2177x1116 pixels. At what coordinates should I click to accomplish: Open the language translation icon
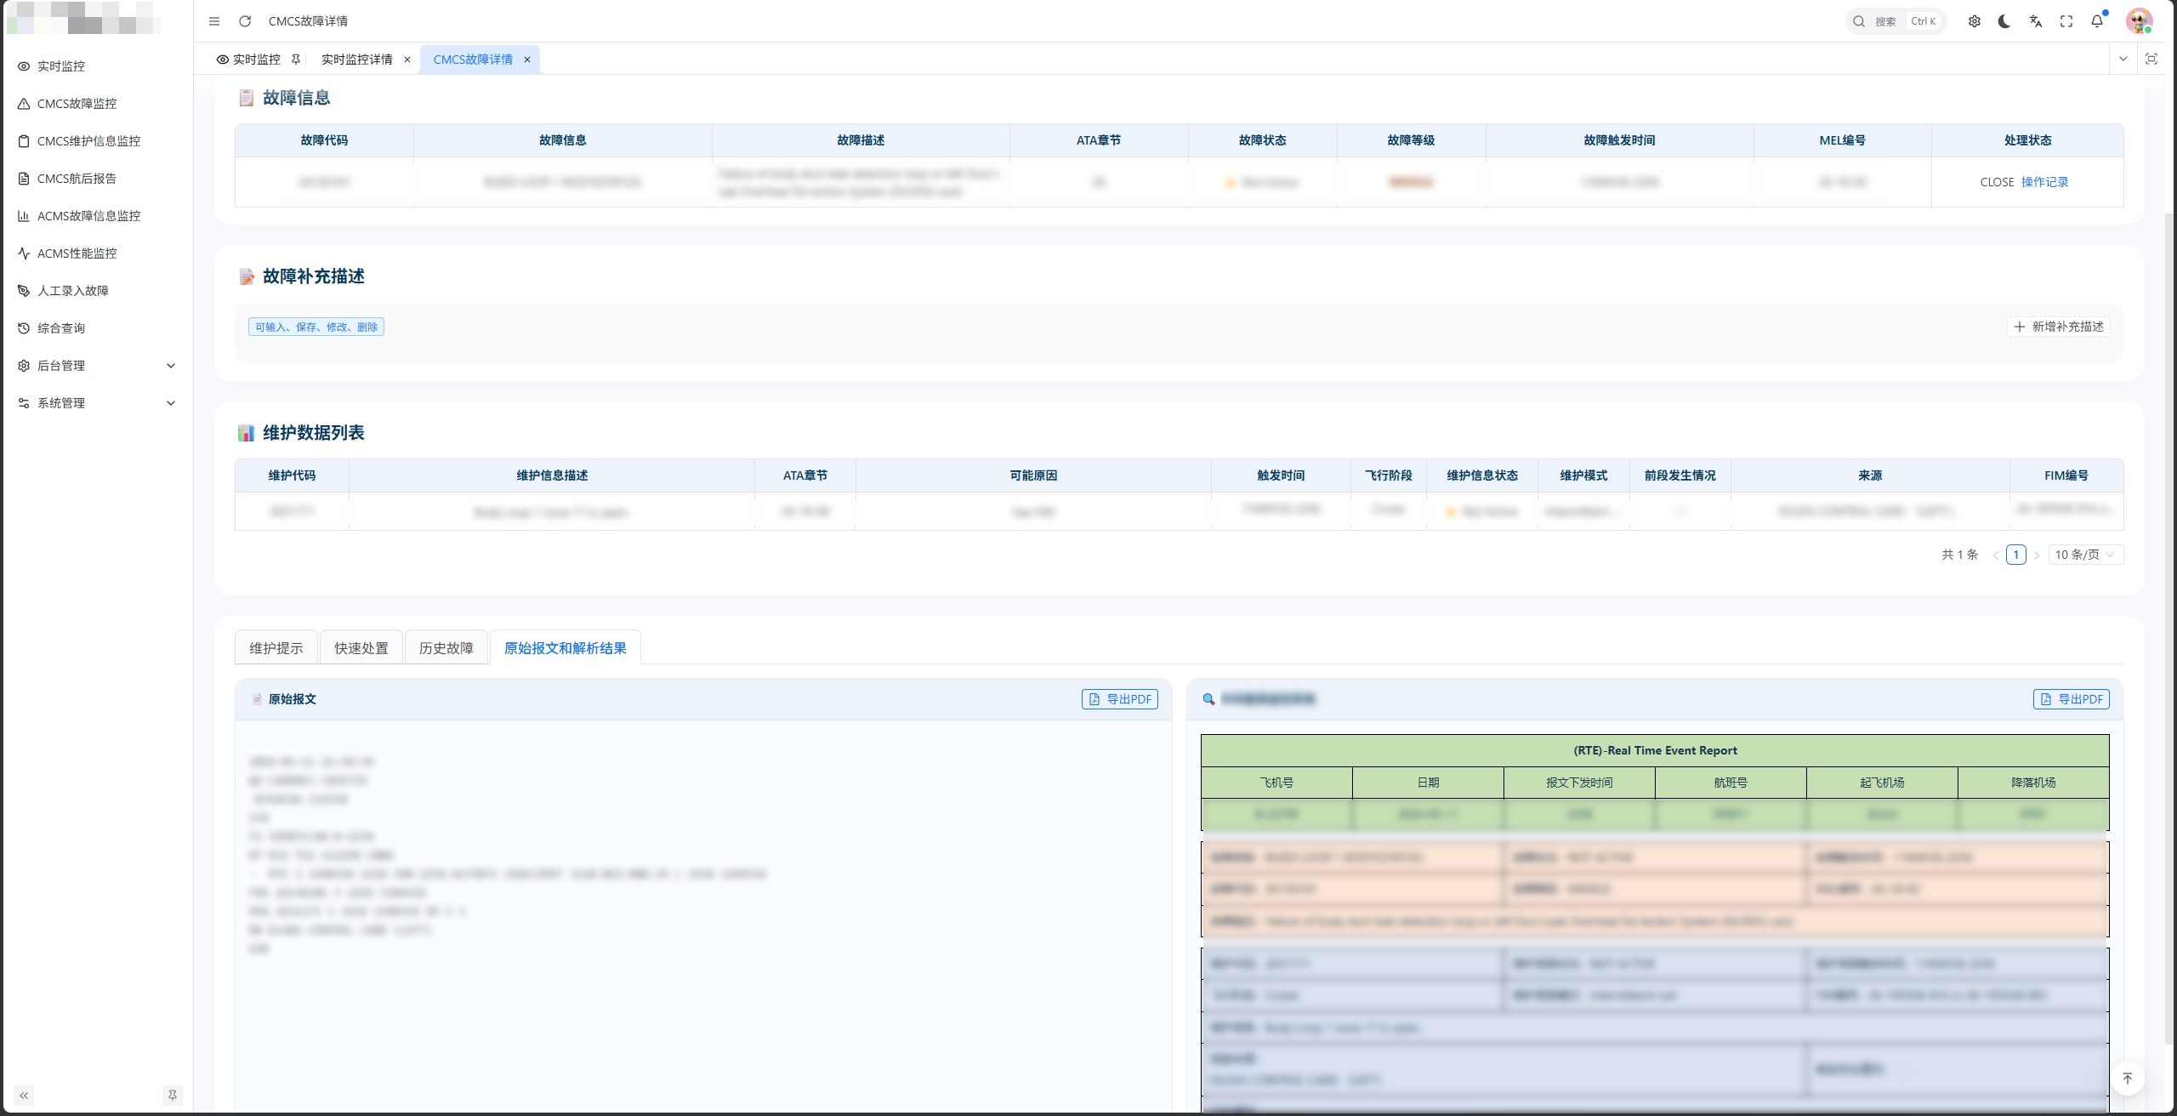(2036, 21)
